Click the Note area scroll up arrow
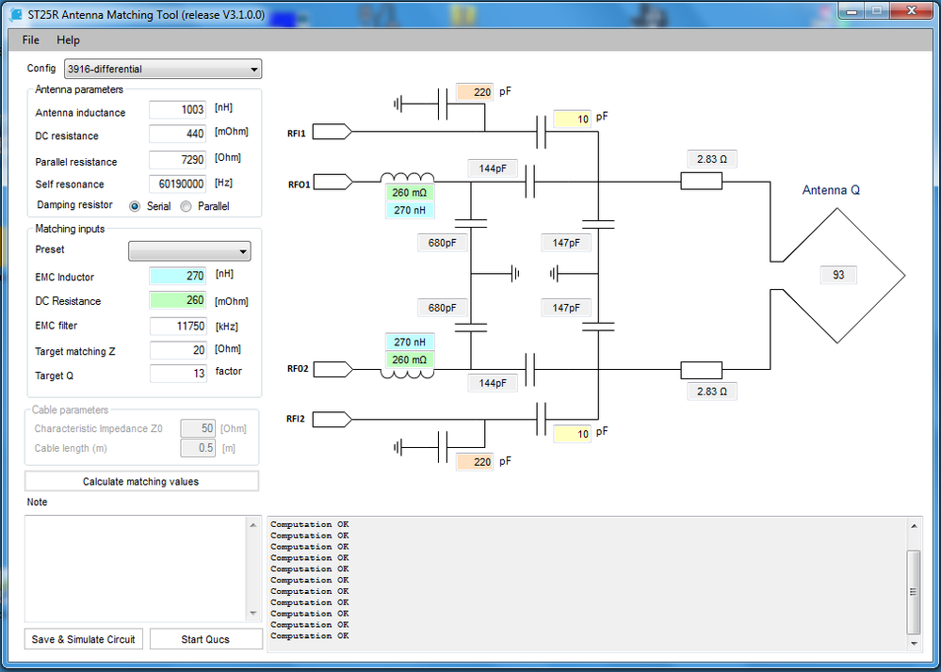The width and height of the screenshot is (941, 672). [253, 525]
